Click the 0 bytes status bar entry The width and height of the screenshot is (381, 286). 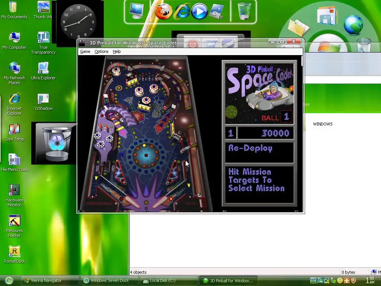348,272
